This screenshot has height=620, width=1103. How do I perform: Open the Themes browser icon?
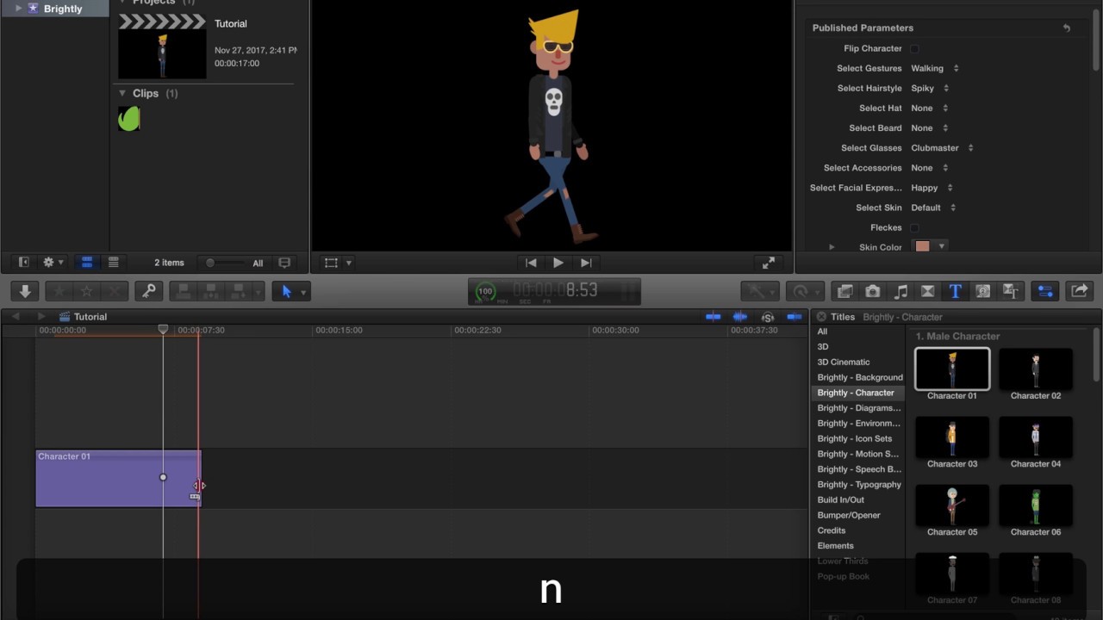(1010, 291)
